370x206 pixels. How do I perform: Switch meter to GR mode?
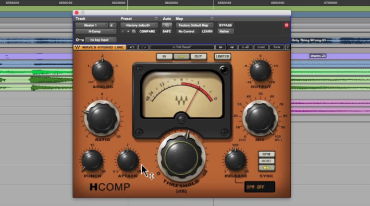point(181,56)
